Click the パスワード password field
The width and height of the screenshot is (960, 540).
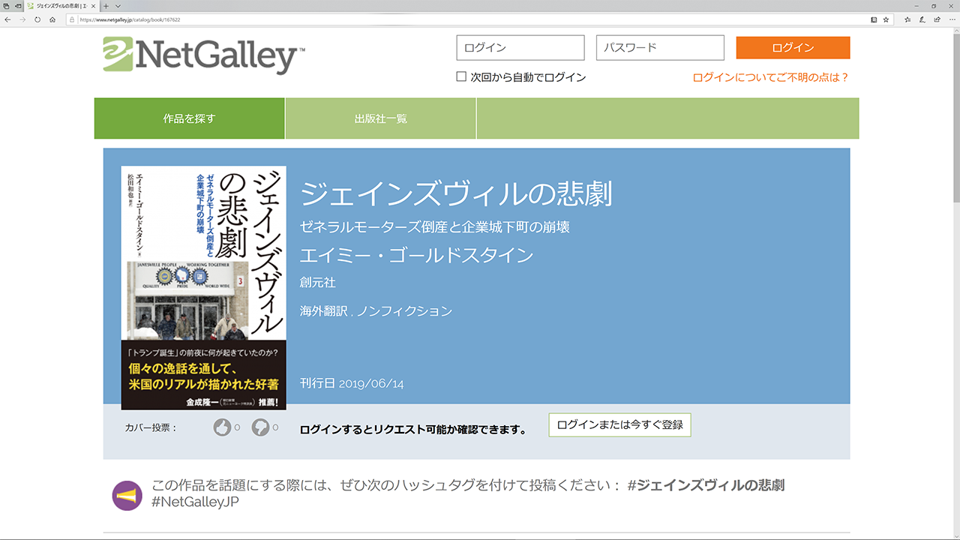coord(660,48)
